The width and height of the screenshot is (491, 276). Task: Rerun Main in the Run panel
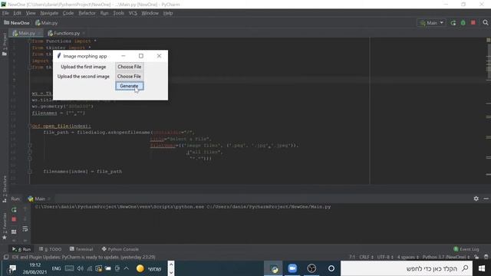pos(14,209)
